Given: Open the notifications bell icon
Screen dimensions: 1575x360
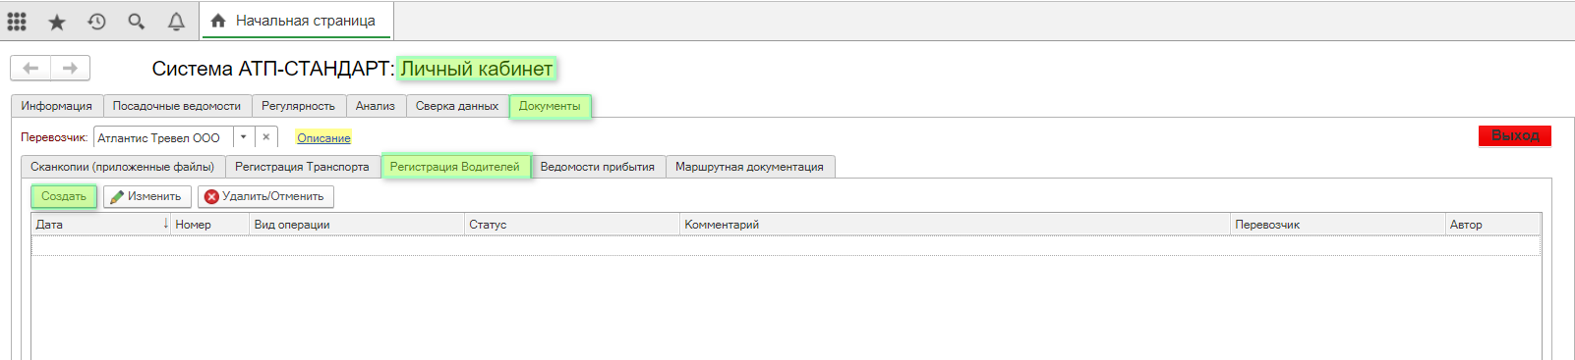Looking at the screenshot, I should point(176,21).
